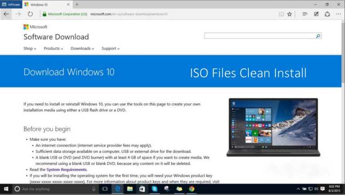The image size is (345, 195).
Task: Close the Windows 10 tab
Action: point(68,4)
